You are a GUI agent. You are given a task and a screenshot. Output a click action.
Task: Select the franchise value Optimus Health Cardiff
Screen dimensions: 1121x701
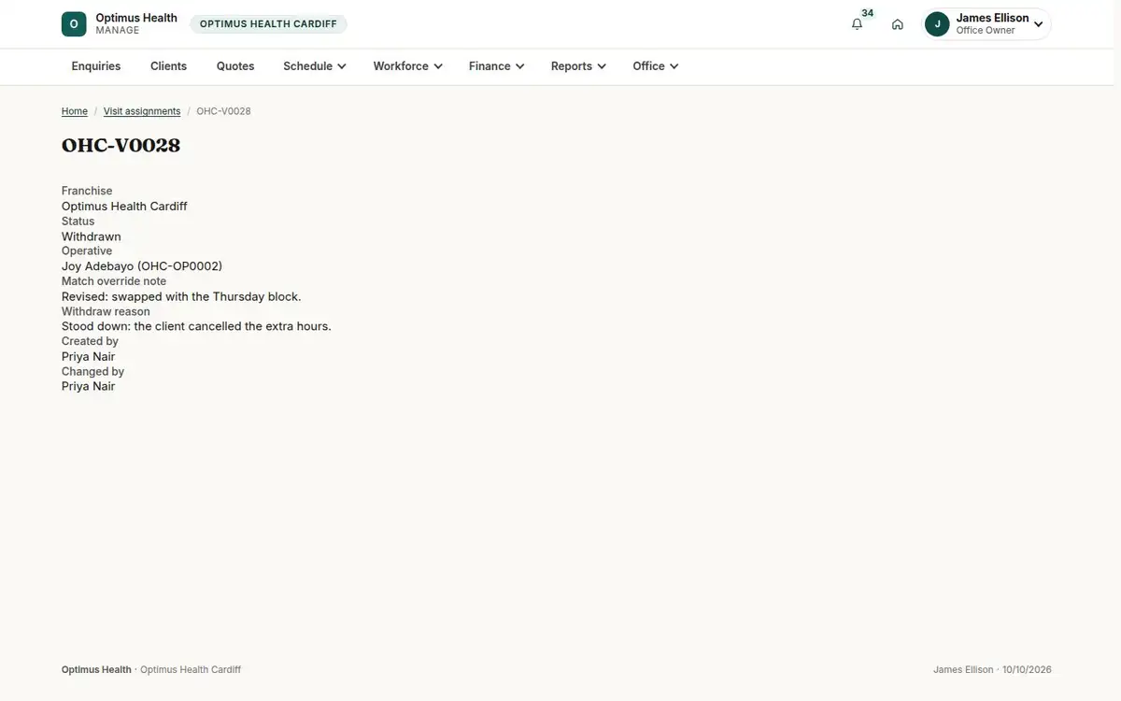click(124, 207)
